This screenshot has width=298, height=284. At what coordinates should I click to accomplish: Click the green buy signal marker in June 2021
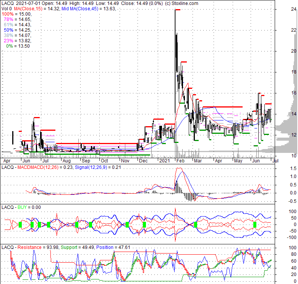(x=255, y=225)
